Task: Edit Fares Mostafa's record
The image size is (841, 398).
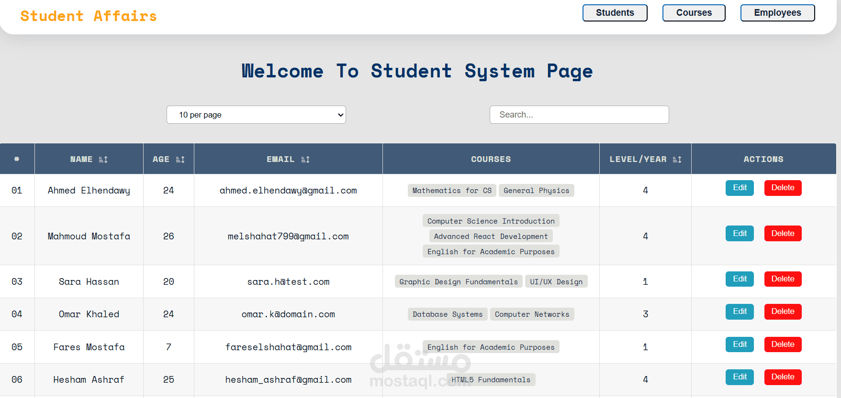Action: (740, 344)
